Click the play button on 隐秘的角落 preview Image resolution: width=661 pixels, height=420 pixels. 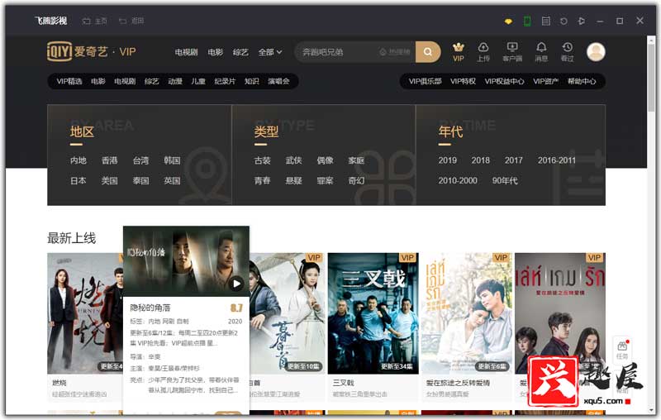pyautogui.click(x=237, y=284)
